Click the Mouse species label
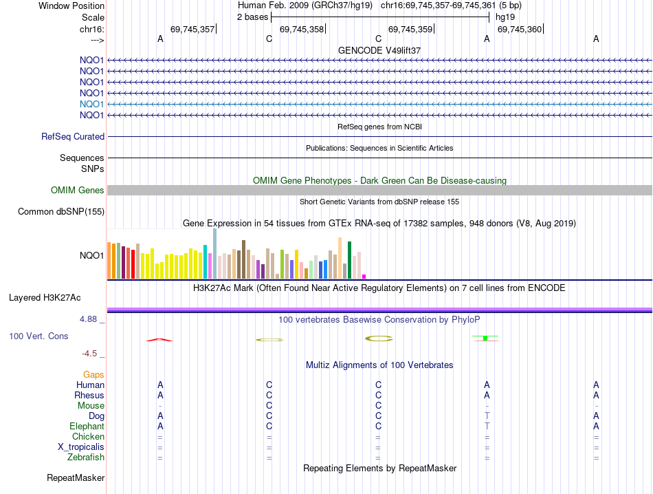This screenshot has width=653, height=494. click(x=91, y=406)
